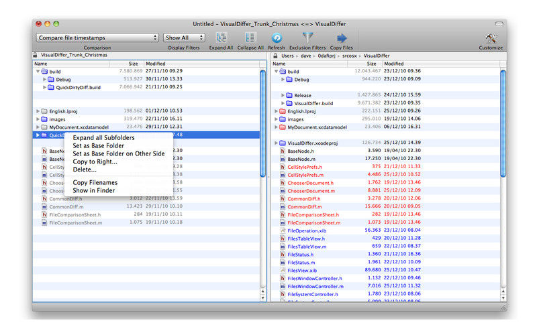Click the FilesView.xib file icon
The image size is (537, 335).
[x=283, y=270]
